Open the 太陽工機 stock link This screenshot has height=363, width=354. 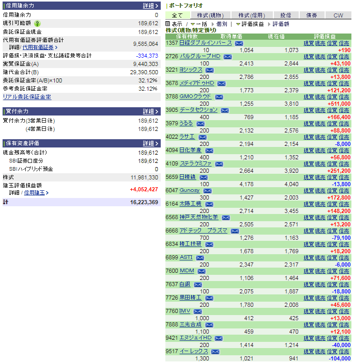[191, 204]
